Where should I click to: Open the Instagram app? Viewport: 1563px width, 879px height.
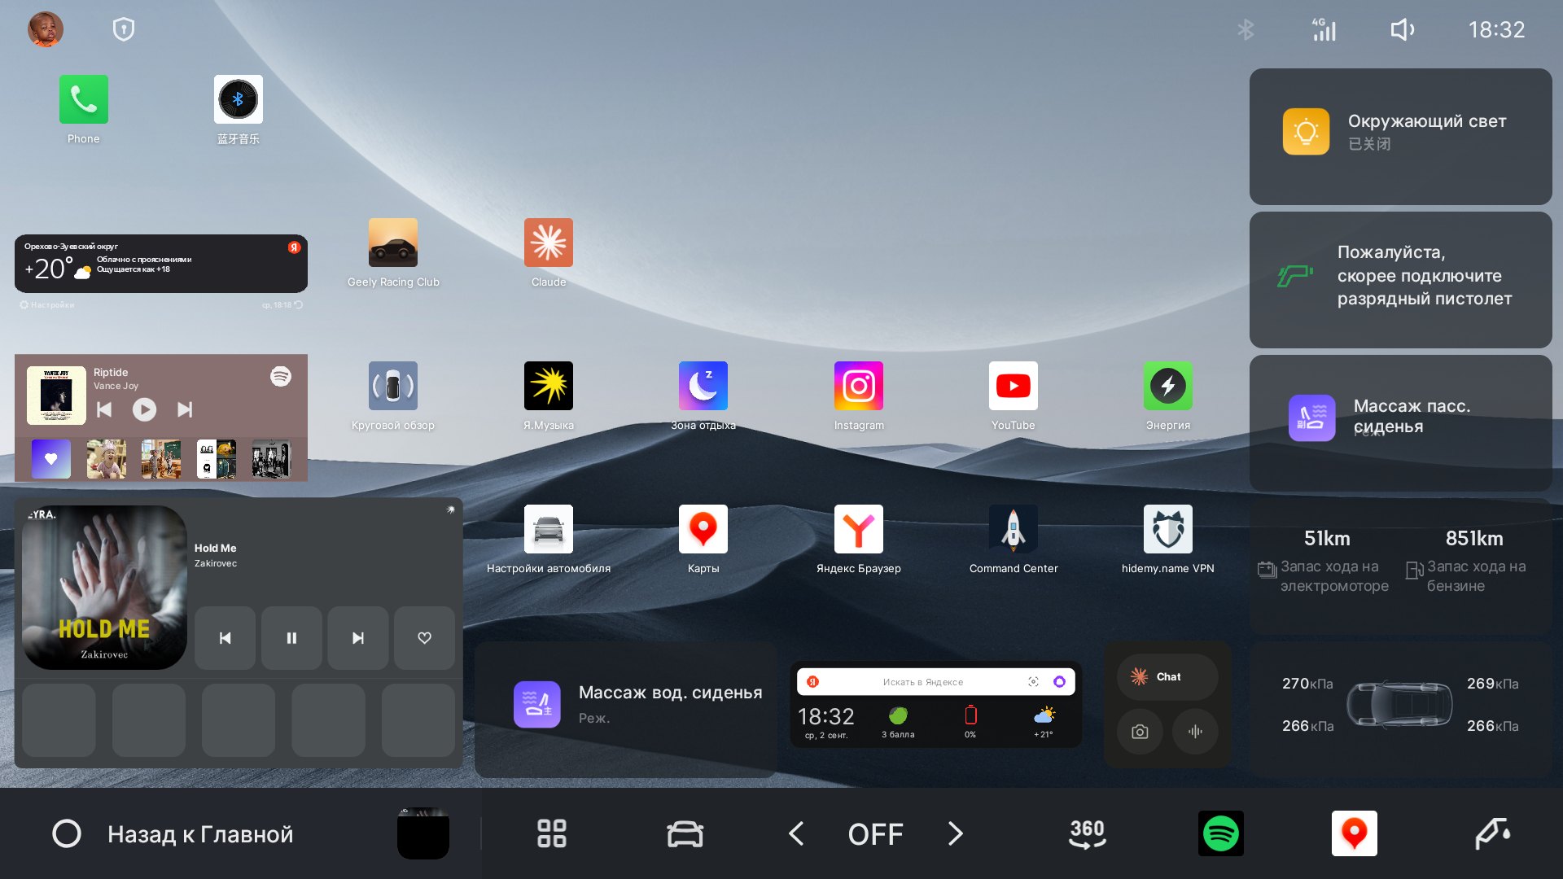coord(859,386)
